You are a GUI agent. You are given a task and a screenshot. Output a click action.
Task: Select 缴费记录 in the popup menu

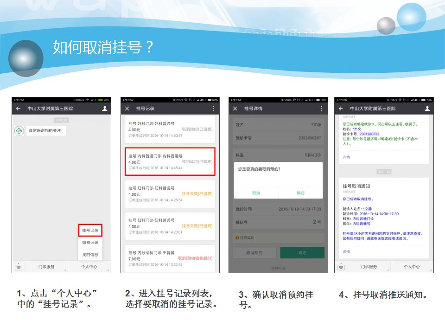90,243
